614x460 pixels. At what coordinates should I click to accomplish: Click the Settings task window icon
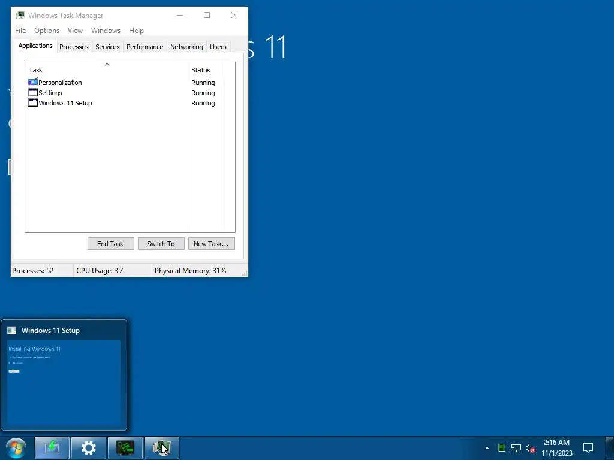point(33,92)
